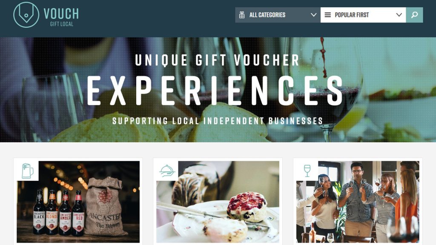Click the Unique Gift Voucher banner text
This screenshot has height=245, width=436.
217,60
